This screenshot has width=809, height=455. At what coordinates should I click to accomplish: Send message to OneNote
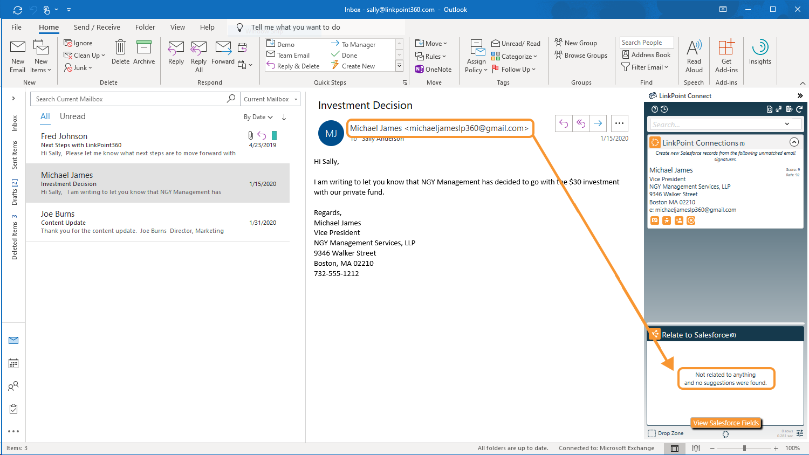click(x=433, y=69)
